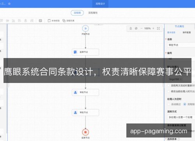The height and width of the screenshot is (141, 195).
Task: Select the first 审批节点 approval node
Action: [85, 92]
